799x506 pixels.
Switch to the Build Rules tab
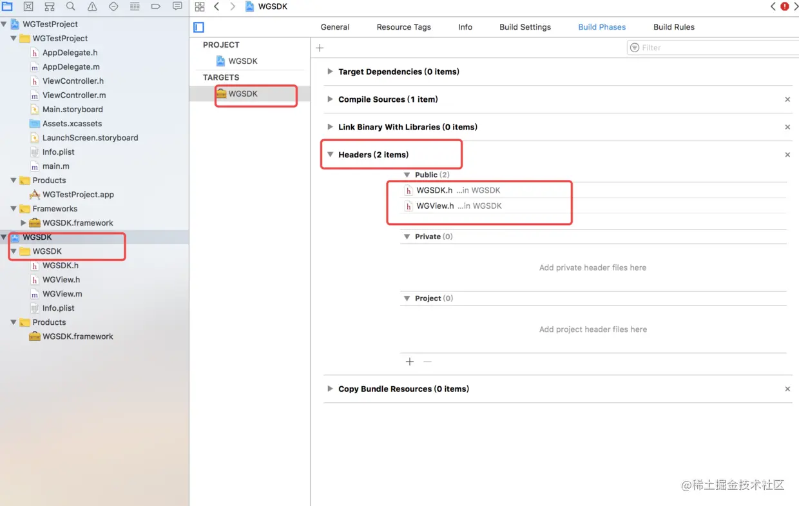pos(674,27)
